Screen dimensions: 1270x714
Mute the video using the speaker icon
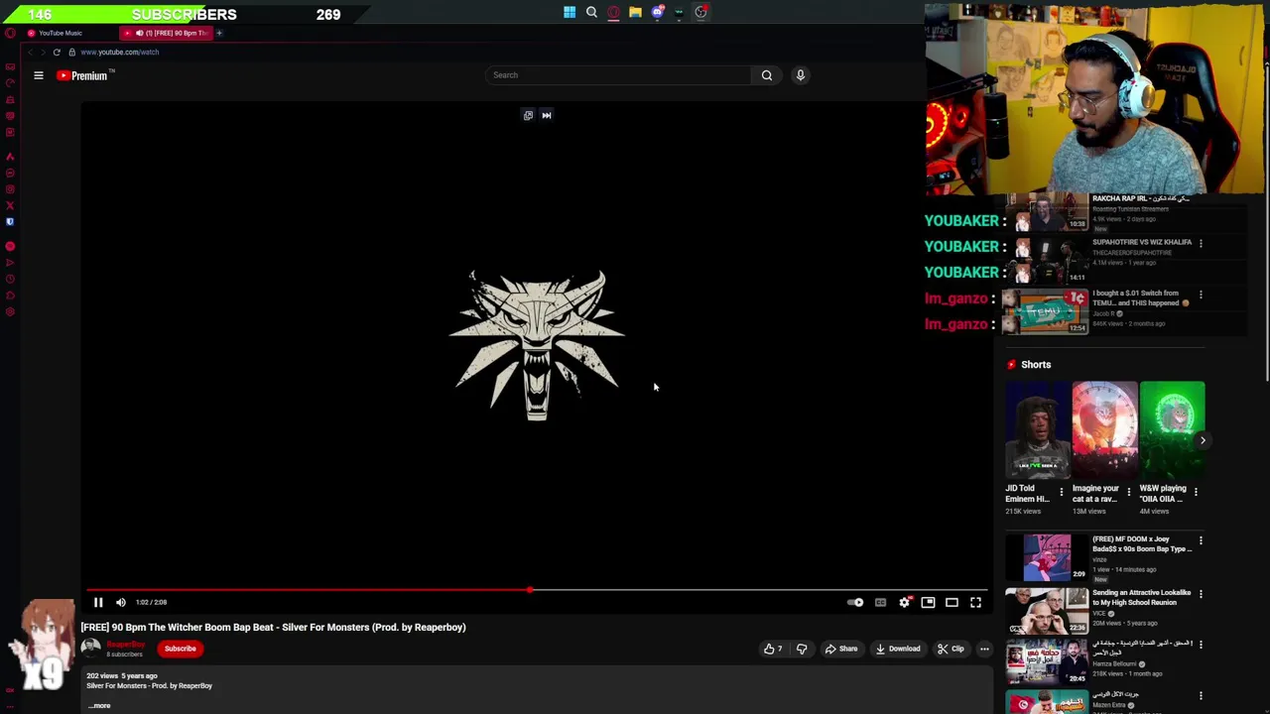pyautogui.click(x=121, y=602)
